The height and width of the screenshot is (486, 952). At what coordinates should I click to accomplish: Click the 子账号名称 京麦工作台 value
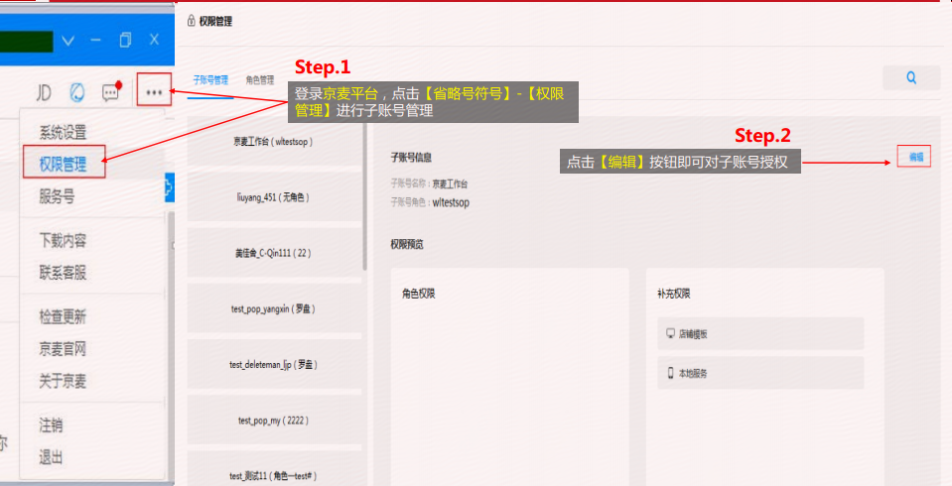tap(450, 183)
